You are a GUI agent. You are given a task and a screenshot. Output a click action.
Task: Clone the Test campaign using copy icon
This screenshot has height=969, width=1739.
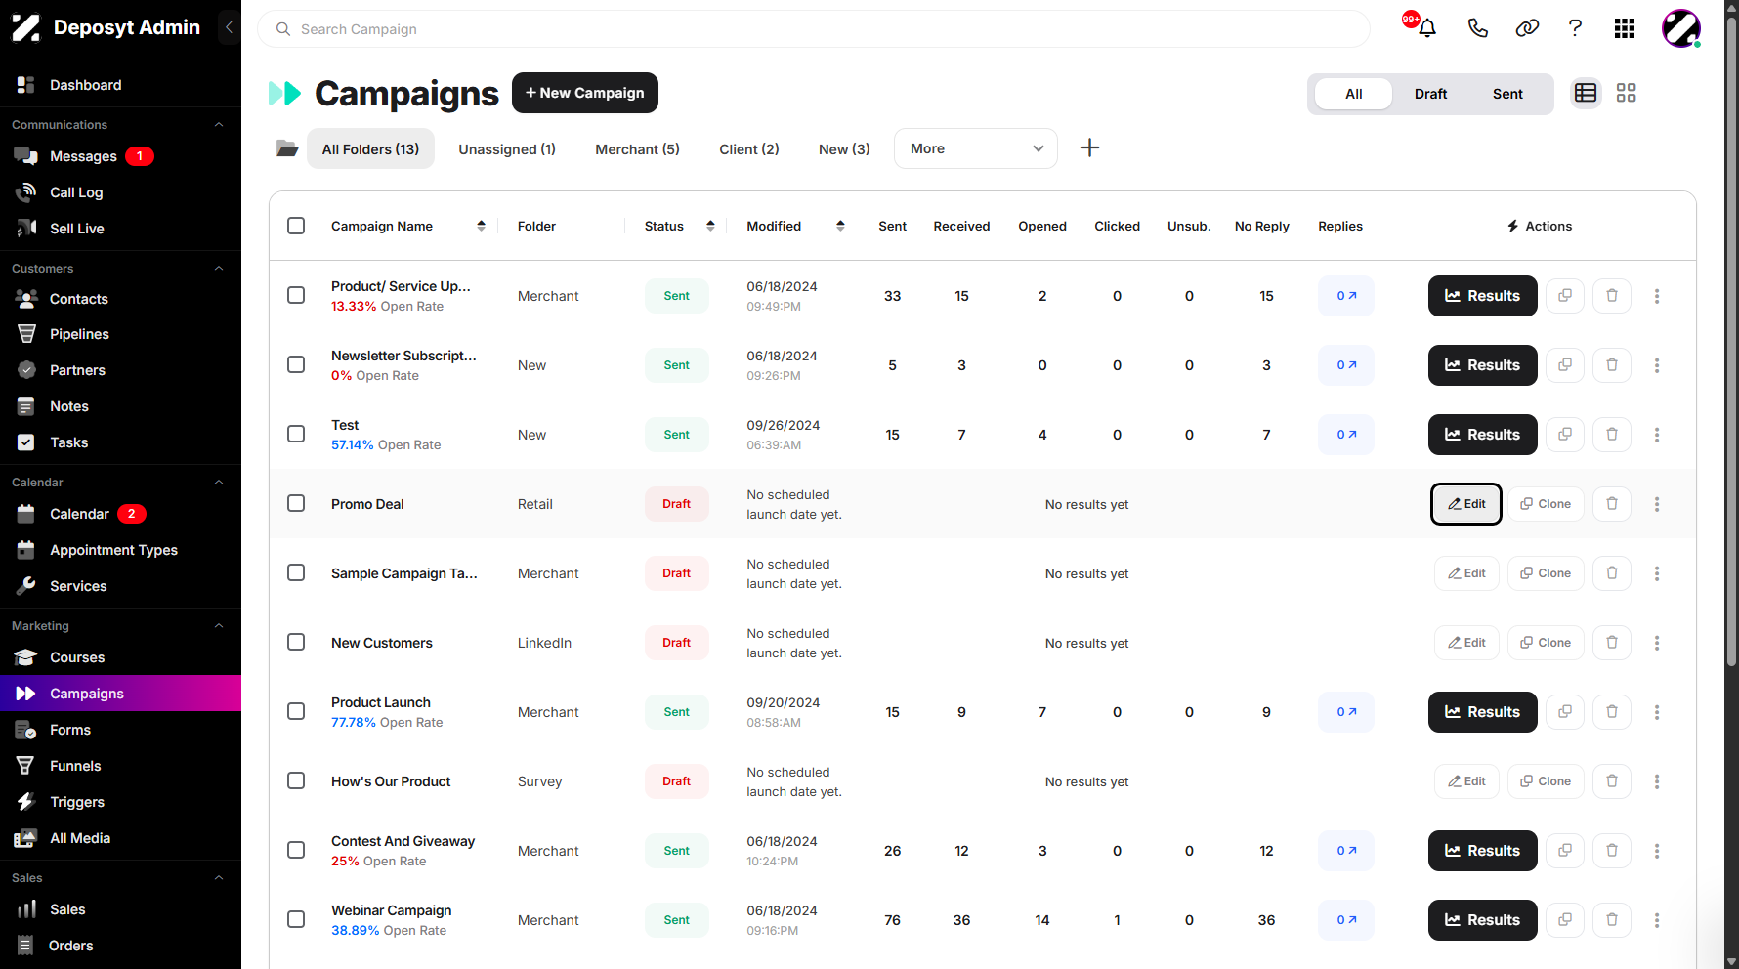click(1565, 435)
